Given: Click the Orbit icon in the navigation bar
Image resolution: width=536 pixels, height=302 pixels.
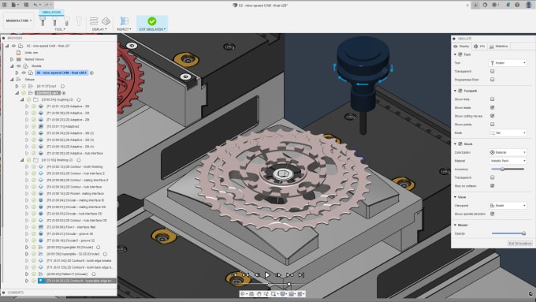Looking at the screenshot, I should pyautogui.click(x=243, y=294).
